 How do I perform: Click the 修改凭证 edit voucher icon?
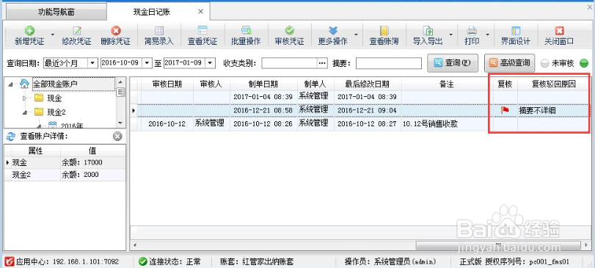[x=77, y=31]
